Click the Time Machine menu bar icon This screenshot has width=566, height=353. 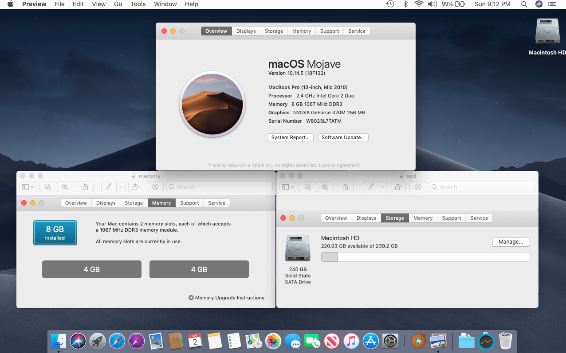(390, 4)
